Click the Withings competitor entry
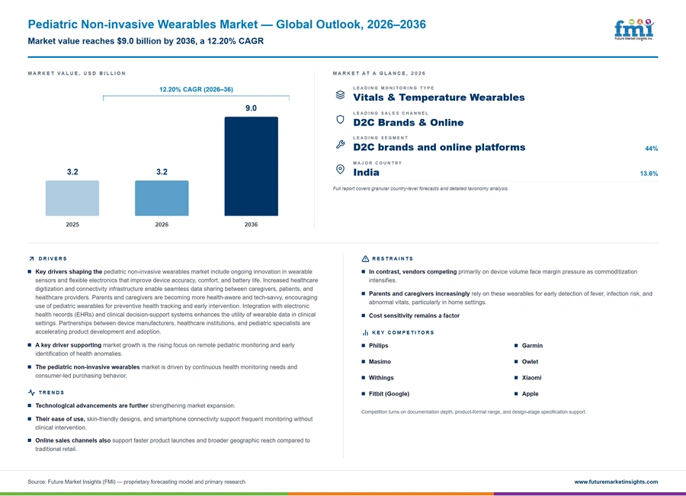This screenshot has height=496, width=686. (381, 378)
